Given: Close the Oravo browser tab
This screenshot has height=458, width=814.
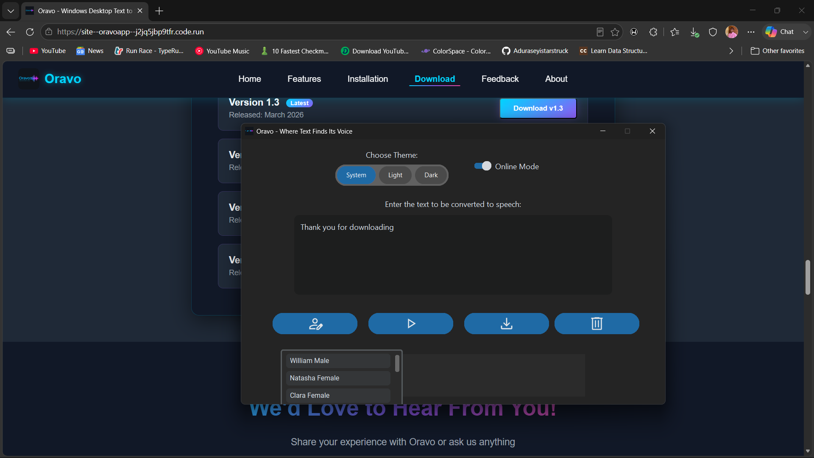Looking at the screenshot, I should coord(140,11).
